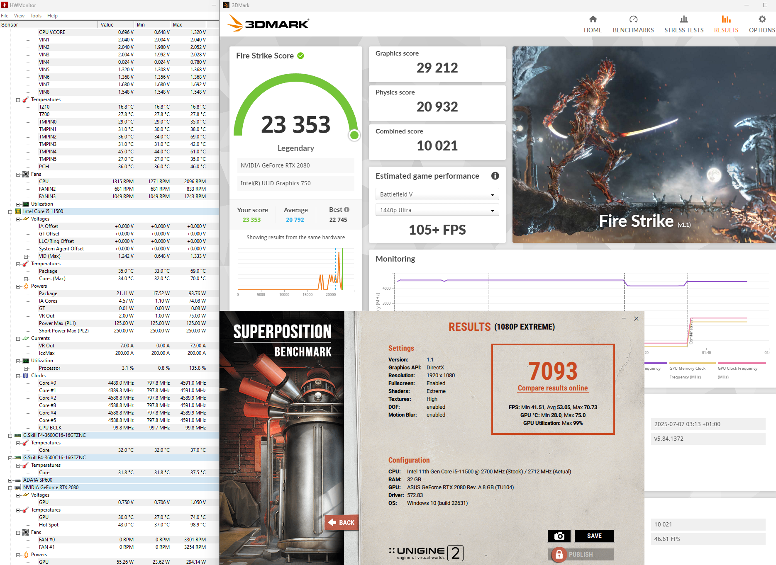
Task: Expand the Processor utilization entry
Action: [x=26, y=368]
